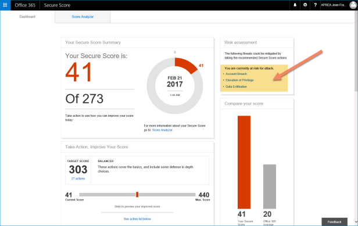Open the user profile avatar
Screen dimensions: 358x226
[353, 5]
